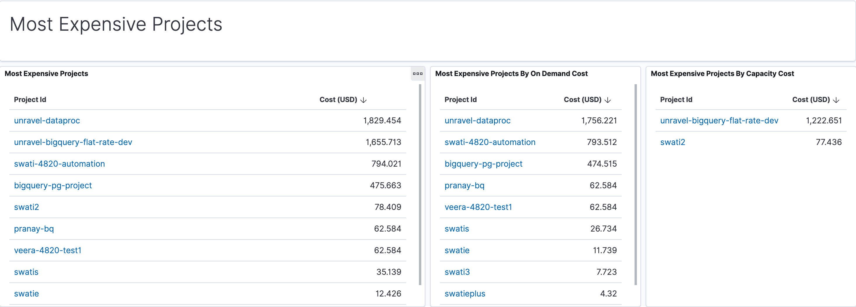Click Most Expensive Projects By Capacity Cost title
This screenshot has height=307, width=856.
(x=722, y=73)
